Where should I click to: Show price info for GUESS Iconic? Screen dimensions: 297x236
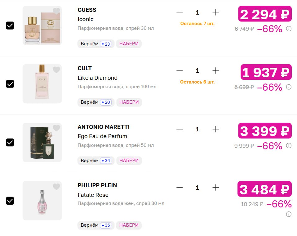point(289,29)
